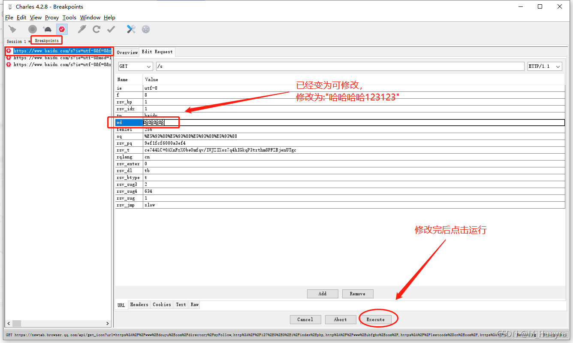Switch to the Overview tab
The height and width of the screenshot is (343, 573).
click(127, 52)
